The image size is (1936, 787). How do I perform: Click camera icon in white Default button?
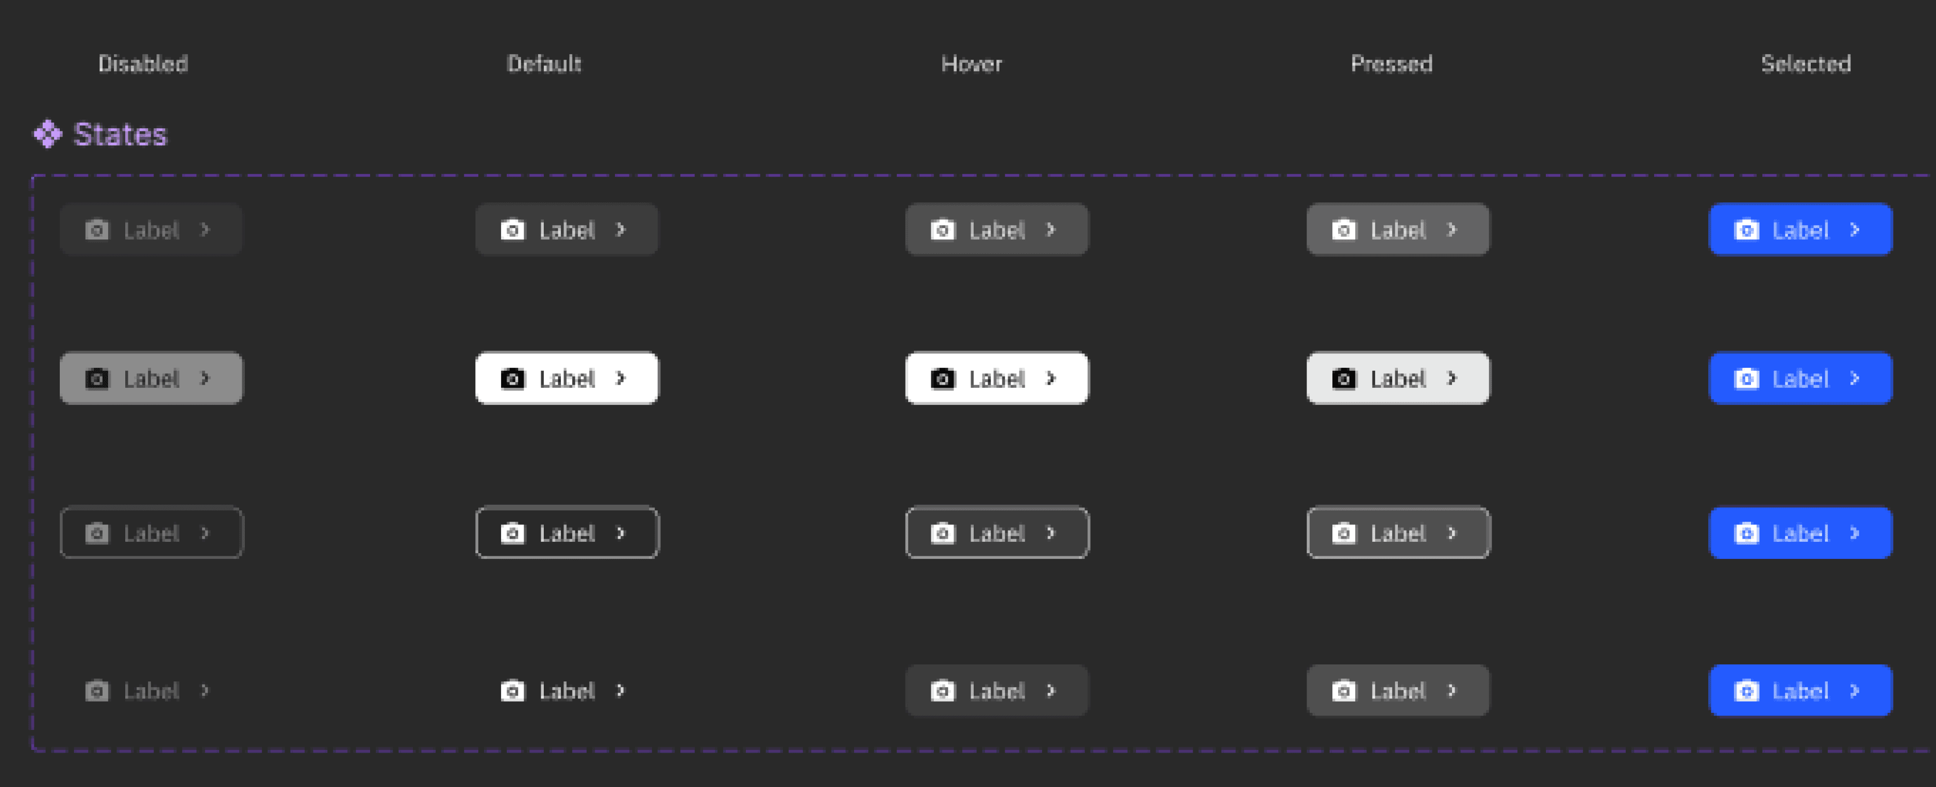(512, 379)
